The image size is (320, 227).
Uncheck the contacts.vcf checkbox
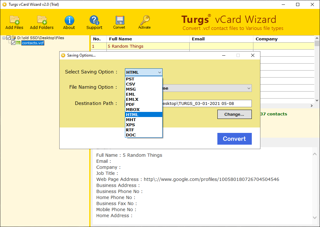click(13, 43)
